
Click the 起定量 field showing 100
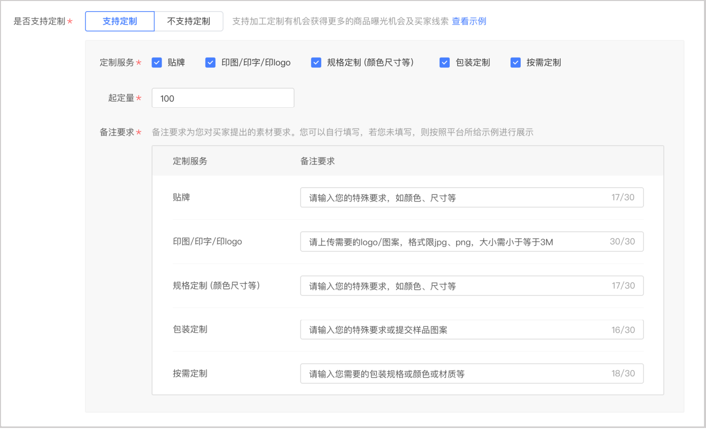pos(223,98)
